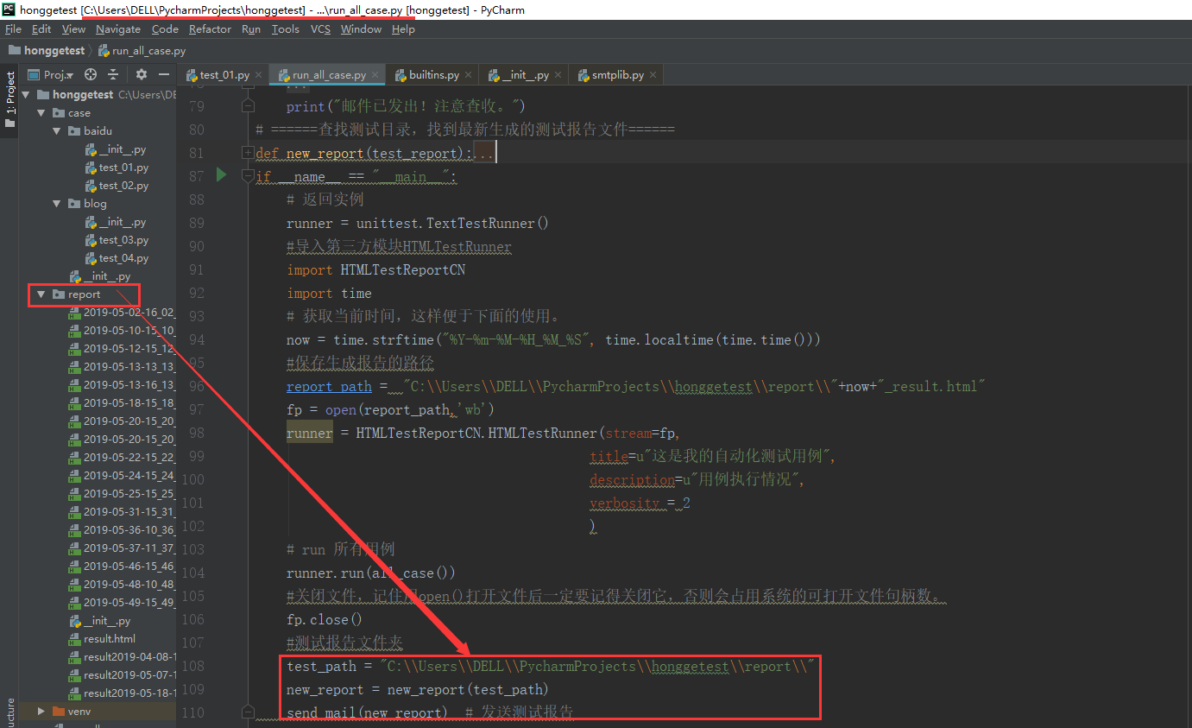The width and height of the screenshot is (1192, 728).
Task: Click the Collapse All icon in Project panel
Action: (x=113, y=75)
